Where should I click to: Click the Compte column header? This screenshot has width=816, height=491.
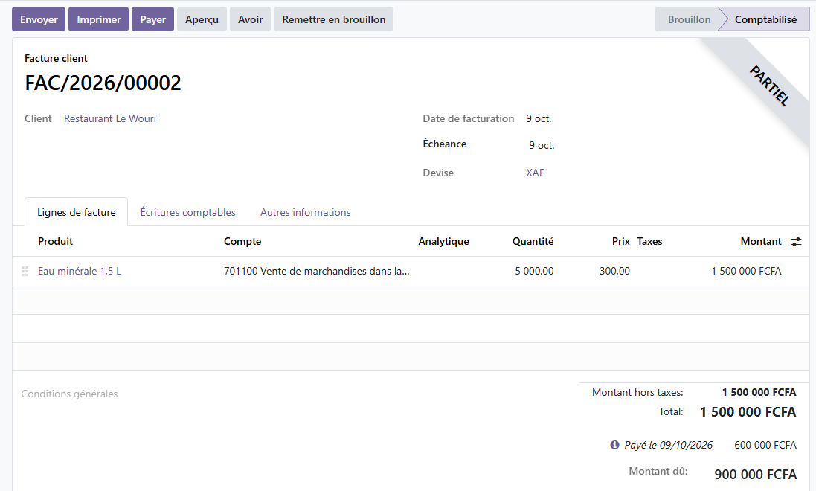[242, 242]
